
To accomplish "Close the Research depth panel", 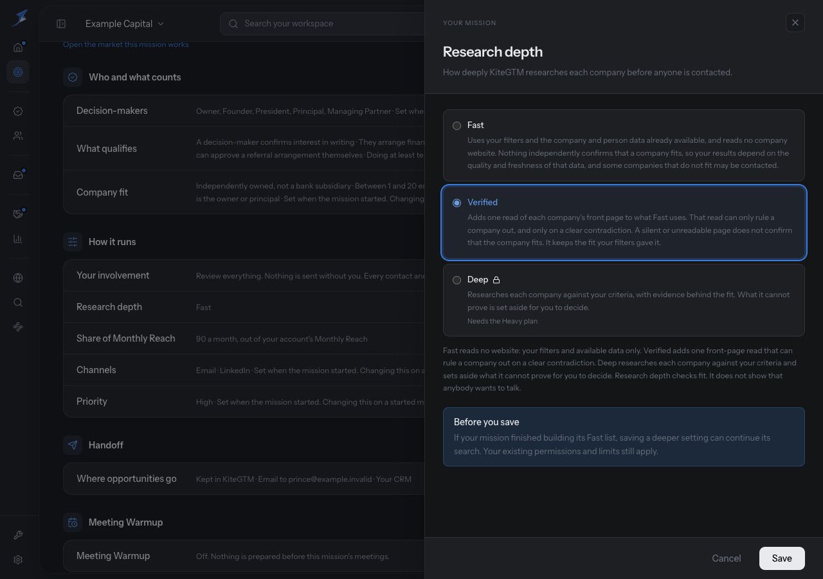I will tap(795, 23).
